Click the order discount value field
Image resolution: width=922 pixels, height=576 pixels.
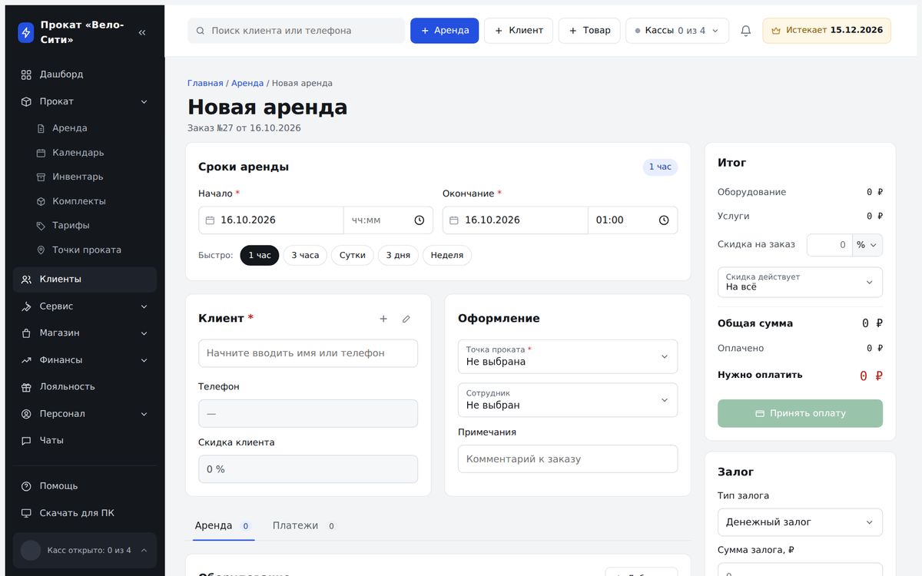[x=830, y=245]
